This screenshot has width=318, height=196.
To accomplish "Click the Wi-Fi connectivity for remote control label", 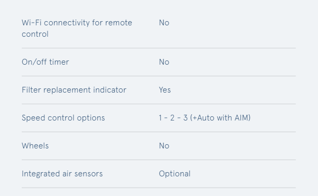I will (x=77, y=28).
